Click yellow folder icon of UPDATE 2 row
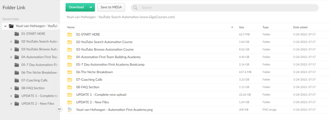The height and width of the screenshot is (120, 330). (x=70, y=102)
